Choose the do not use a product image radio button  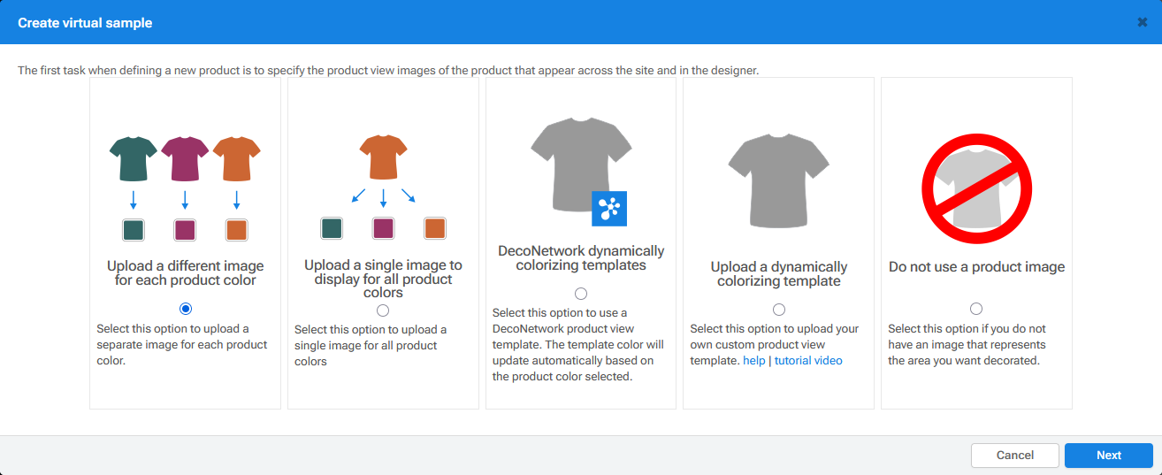[x=976, y=309]
